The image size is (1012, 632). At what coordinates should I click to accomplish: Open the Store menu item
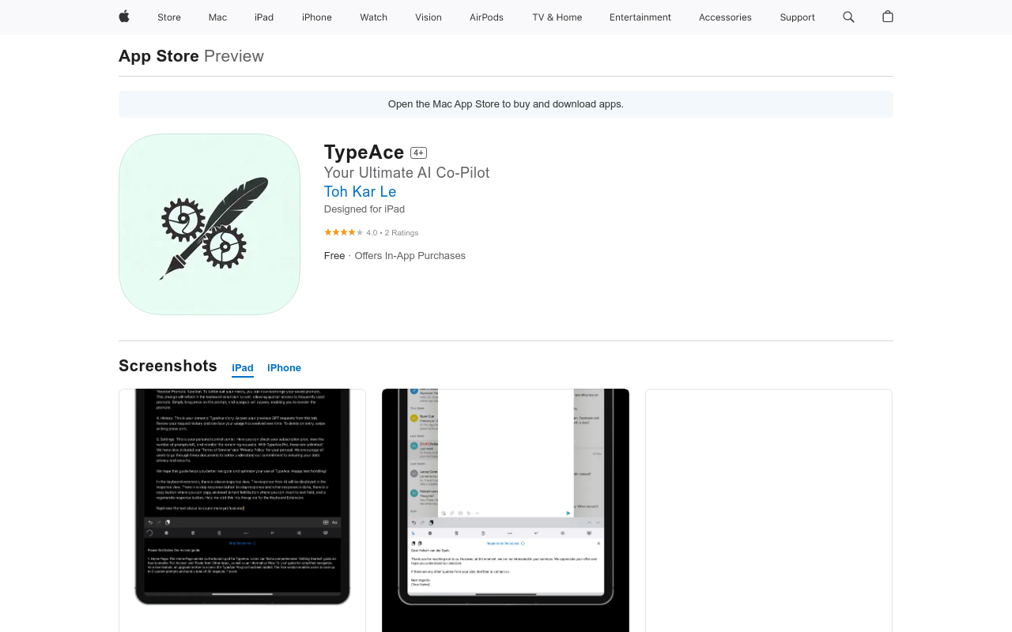pos(169,17)
